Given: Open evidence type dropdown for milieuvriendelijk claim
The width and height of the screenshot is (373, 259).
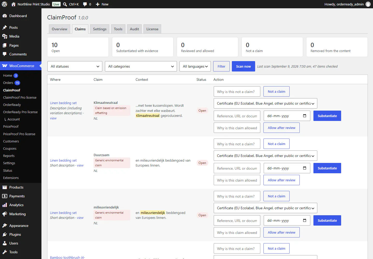Looking at the screenshot, I should tap(266, 208).
